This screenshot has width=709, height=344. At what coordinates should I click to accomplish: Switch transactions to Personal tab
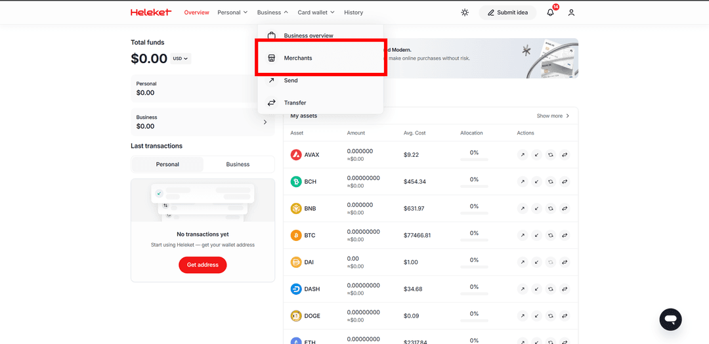tap(168, 165)
